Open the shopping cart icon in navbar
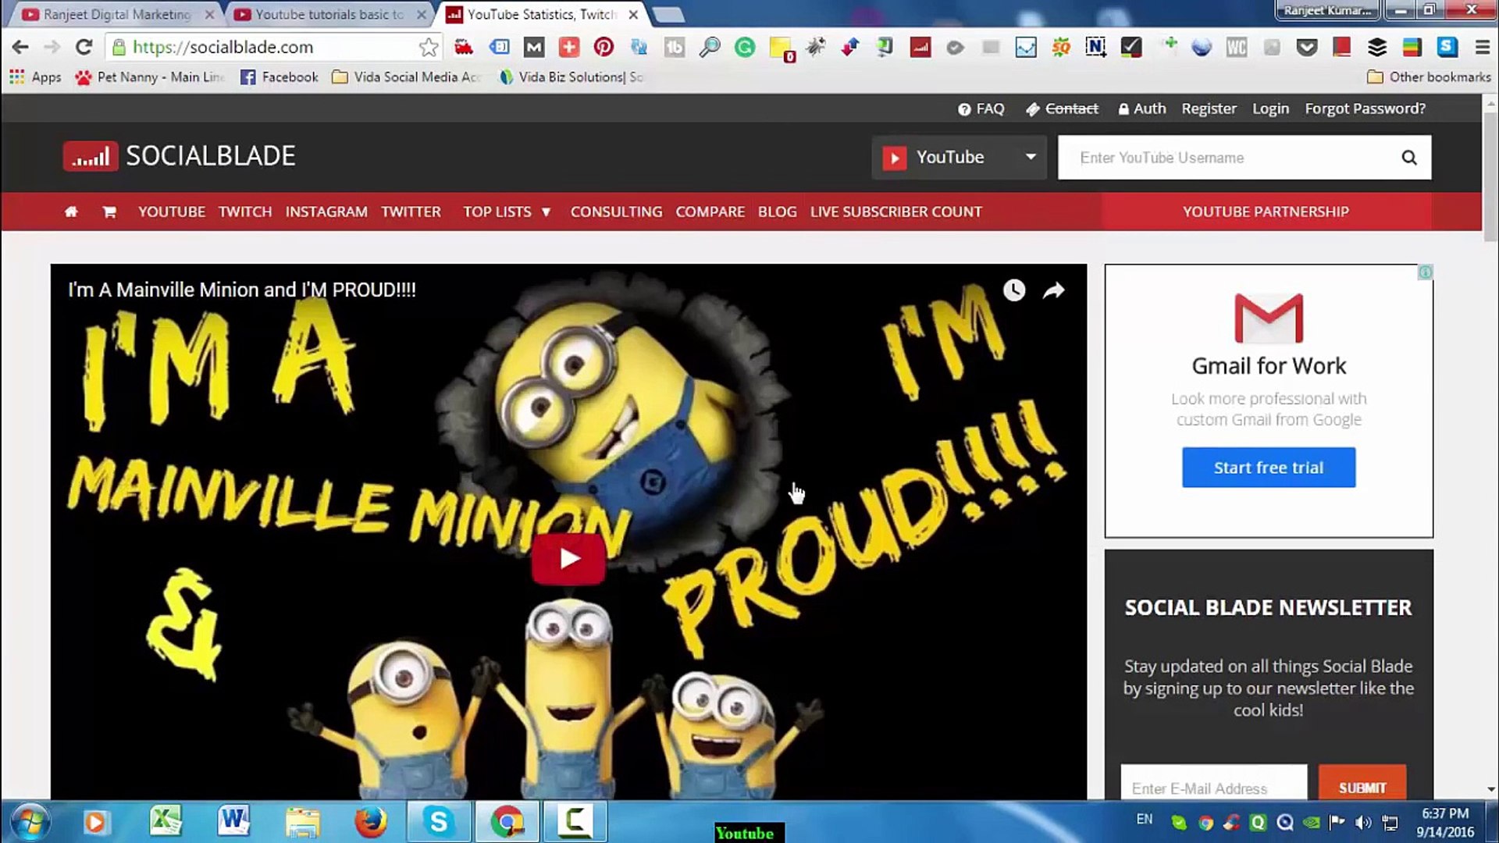Image resolution: width=1499 pixels, height=843 pixels. click(109, 212)
